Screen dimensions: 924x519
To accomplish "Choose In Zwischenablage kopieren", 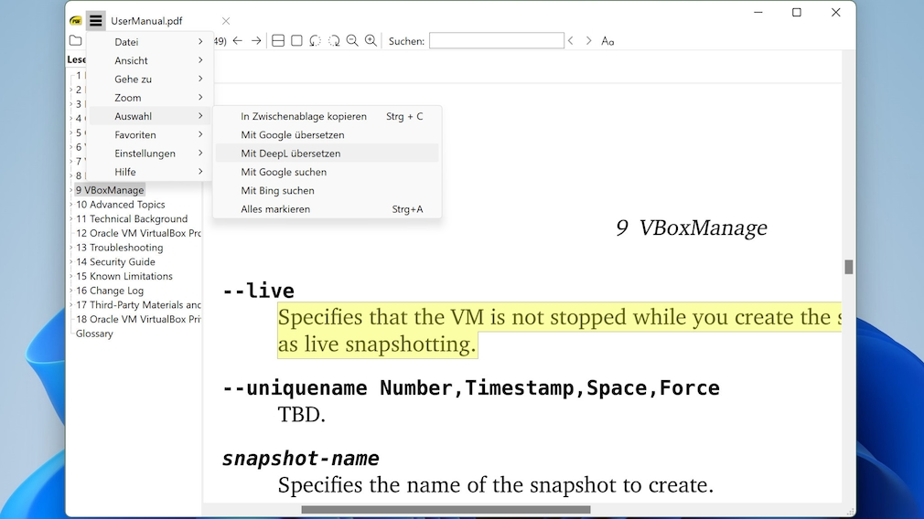I will pos(327,117).
